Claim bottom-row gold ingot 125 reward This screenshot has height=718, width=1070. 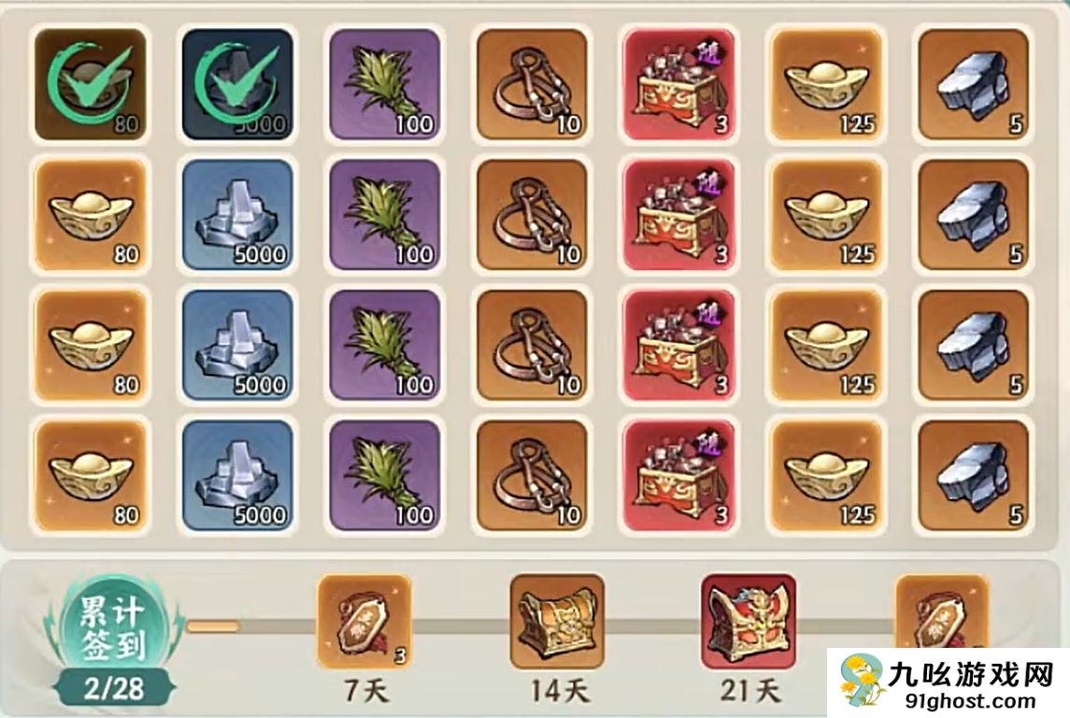[x=827, y=476]
